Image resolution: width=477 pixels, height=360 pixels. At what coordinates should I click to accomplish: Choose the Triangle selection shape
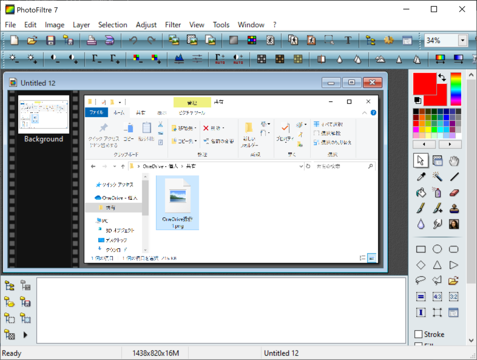point(437,265)
